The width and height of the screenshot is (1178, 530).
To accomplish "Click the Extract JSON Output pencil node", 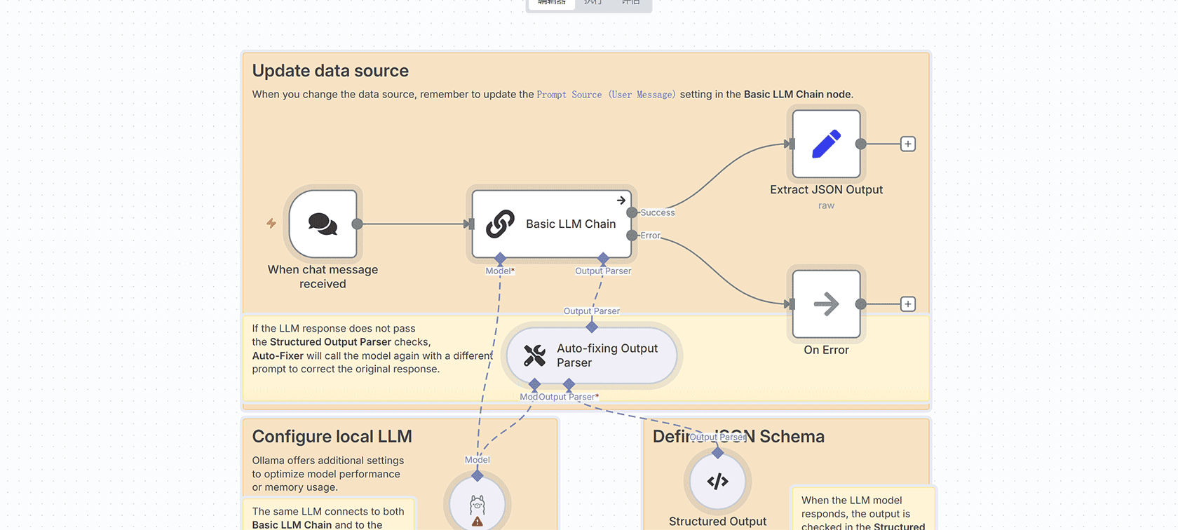I will tap(826, 144).
